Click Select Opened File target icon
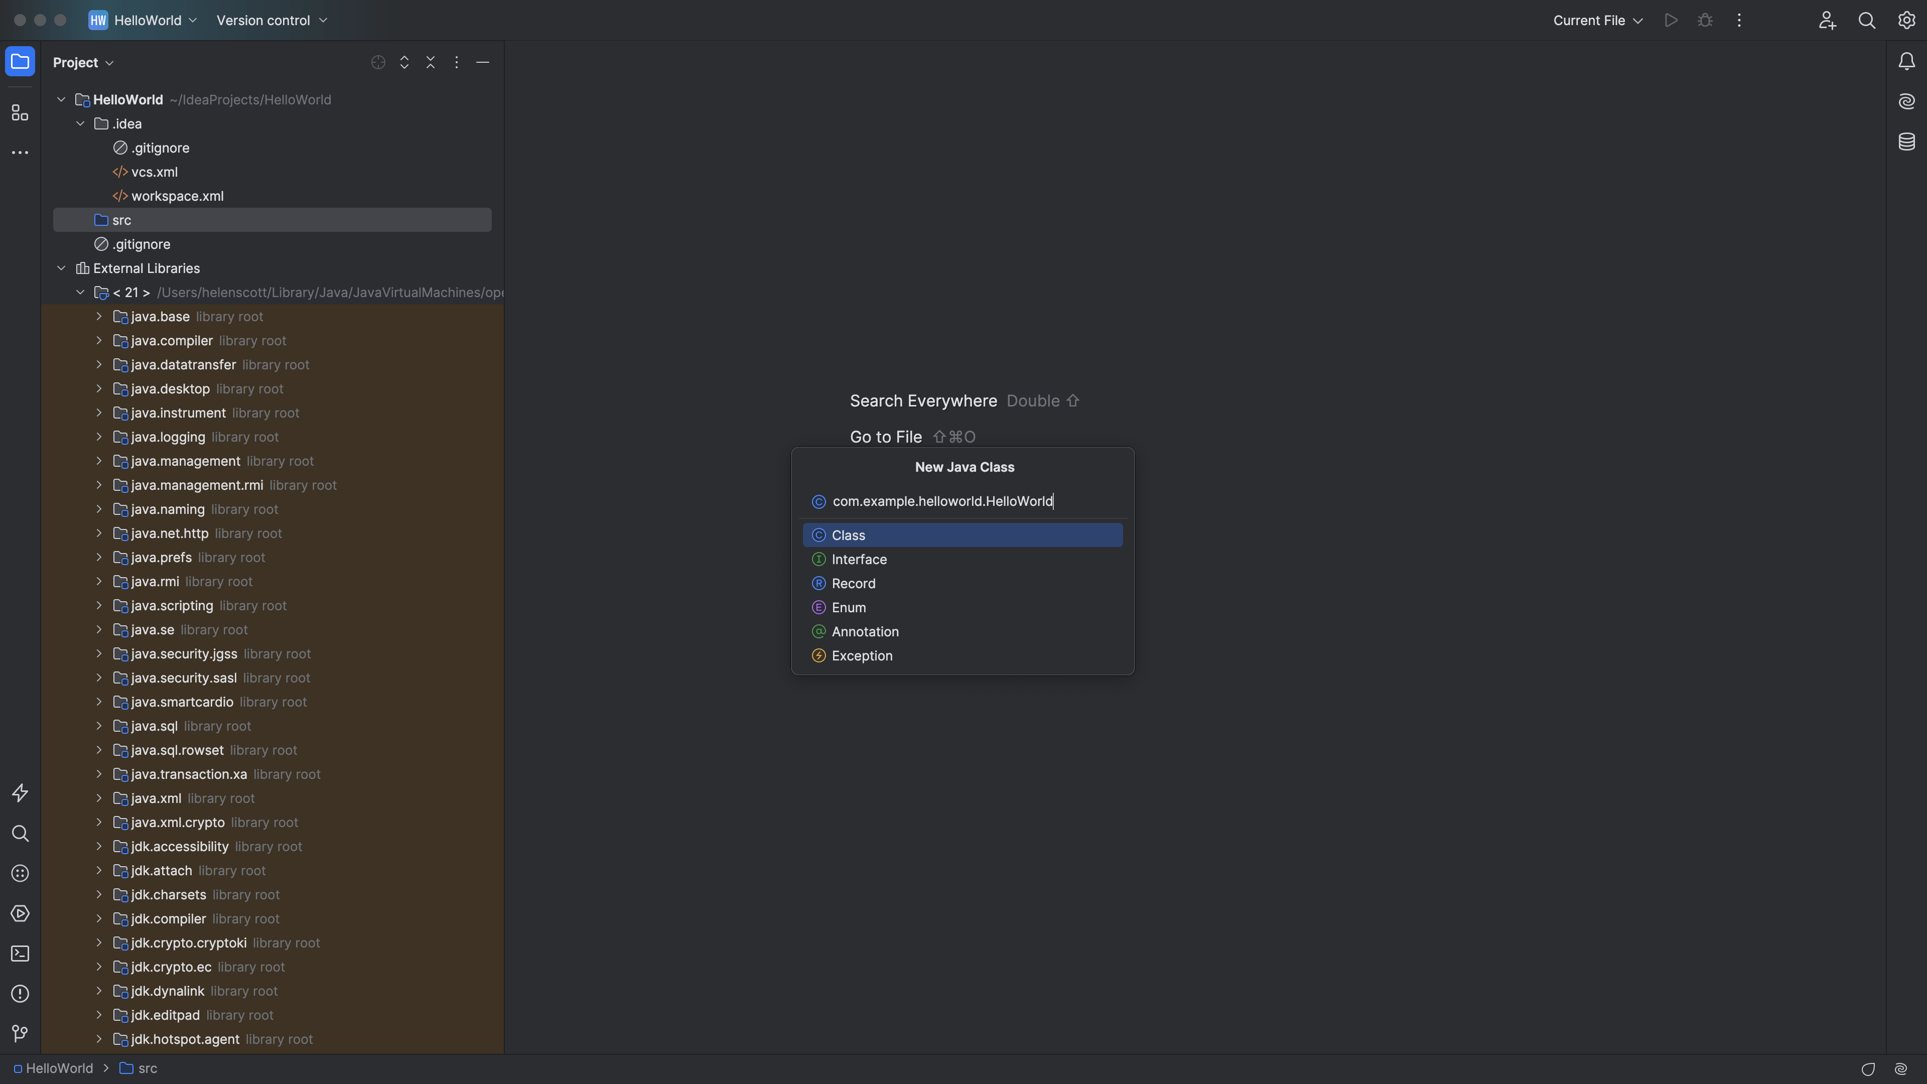 coord(378,63)
